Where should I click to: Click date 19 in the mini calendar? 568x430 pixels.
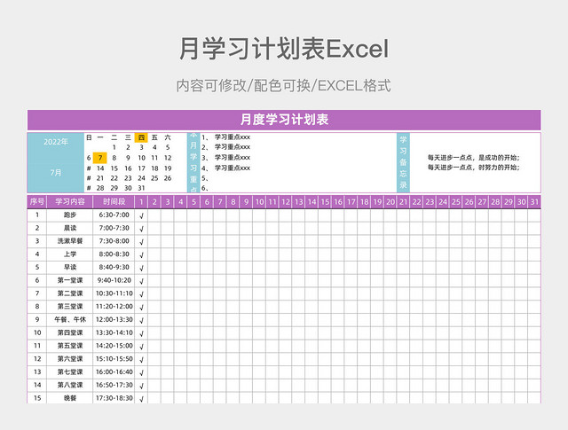point(168,168)
